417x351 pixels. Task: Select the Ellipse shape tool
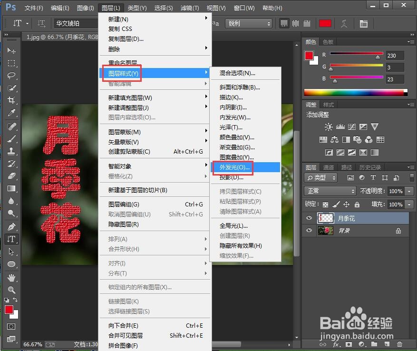[x=11, y=264]
